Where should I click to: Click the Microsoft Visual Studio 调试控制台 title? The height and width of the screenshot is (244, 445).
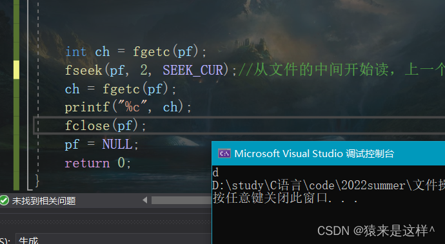[x=314, y=154]
